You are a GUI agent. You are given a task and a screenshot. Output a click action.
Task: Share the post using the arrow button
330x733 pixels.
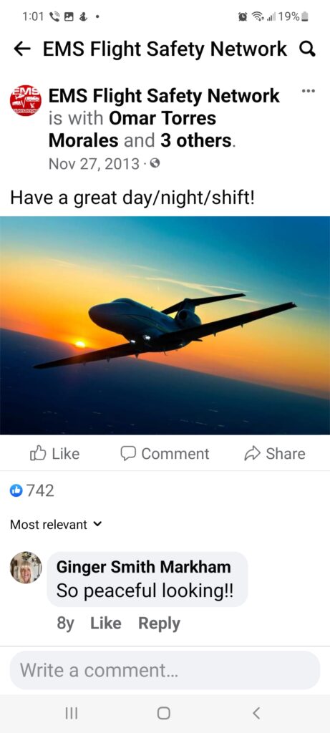(275, 453)
